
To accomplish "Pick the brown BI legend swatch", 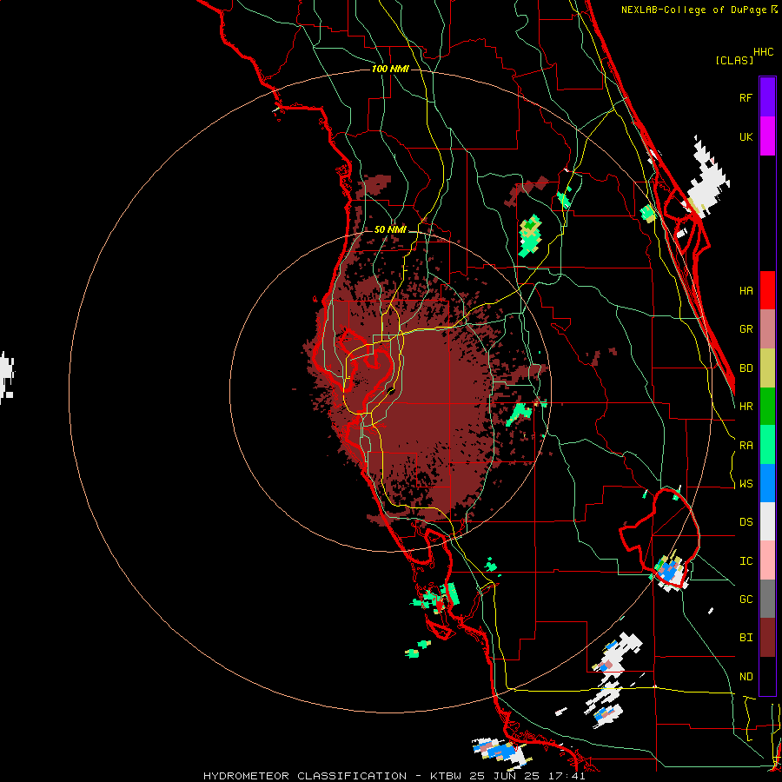I will pyautogui.click(x=767, y=638).
